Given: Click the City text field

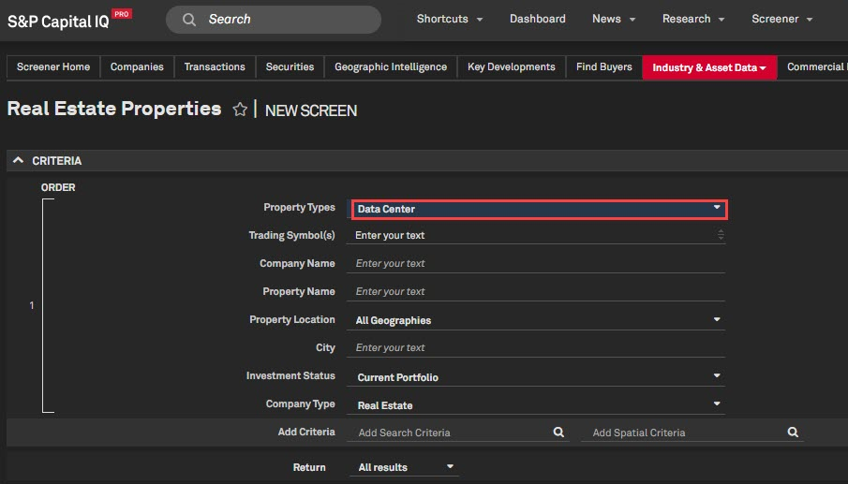Looking at the screenshot, I should [536, 348].
